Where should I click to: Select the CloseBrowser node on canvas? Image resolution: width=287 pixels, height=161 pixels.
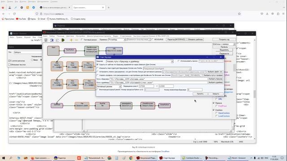pyautogui.click(x=148, y=106)
